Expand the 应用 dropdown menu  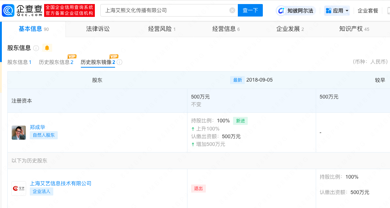coord(337,11)
